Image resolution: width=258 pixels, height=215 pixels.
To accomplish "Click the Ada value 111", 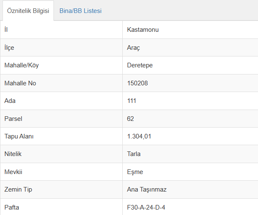I will 132,101.
